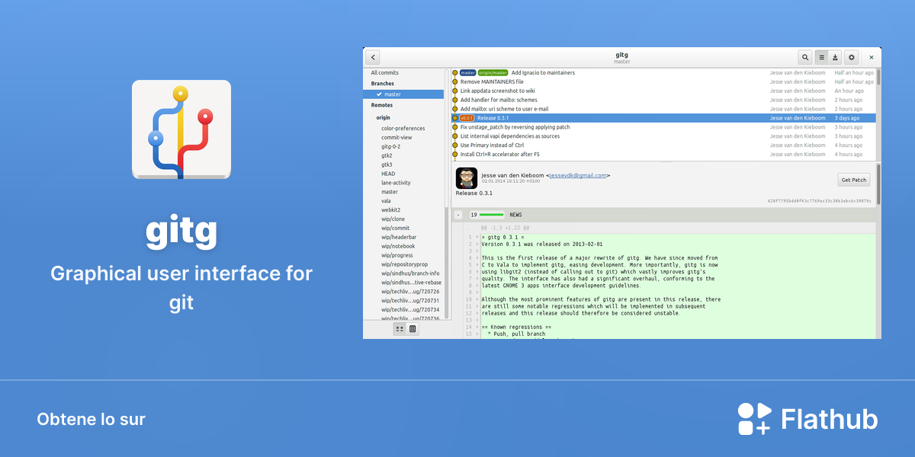915x457 pixels.
Task: Click the NEWS file name in diff header
Action: tap(516, 215)
